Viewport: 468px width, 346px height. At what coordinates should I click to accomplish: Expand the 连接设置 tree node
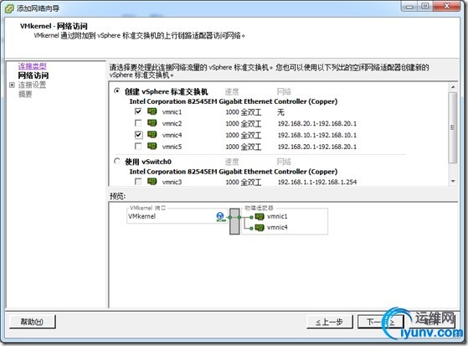pyautogui.click(x=12, y=85)
